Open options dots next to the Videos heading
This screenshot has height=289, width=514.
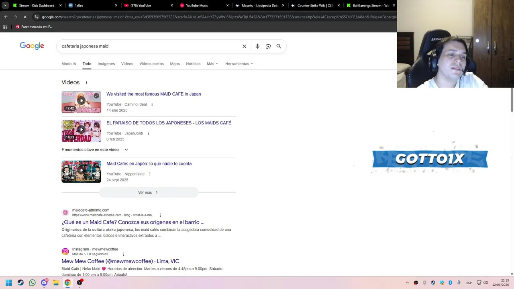[86, 82]
